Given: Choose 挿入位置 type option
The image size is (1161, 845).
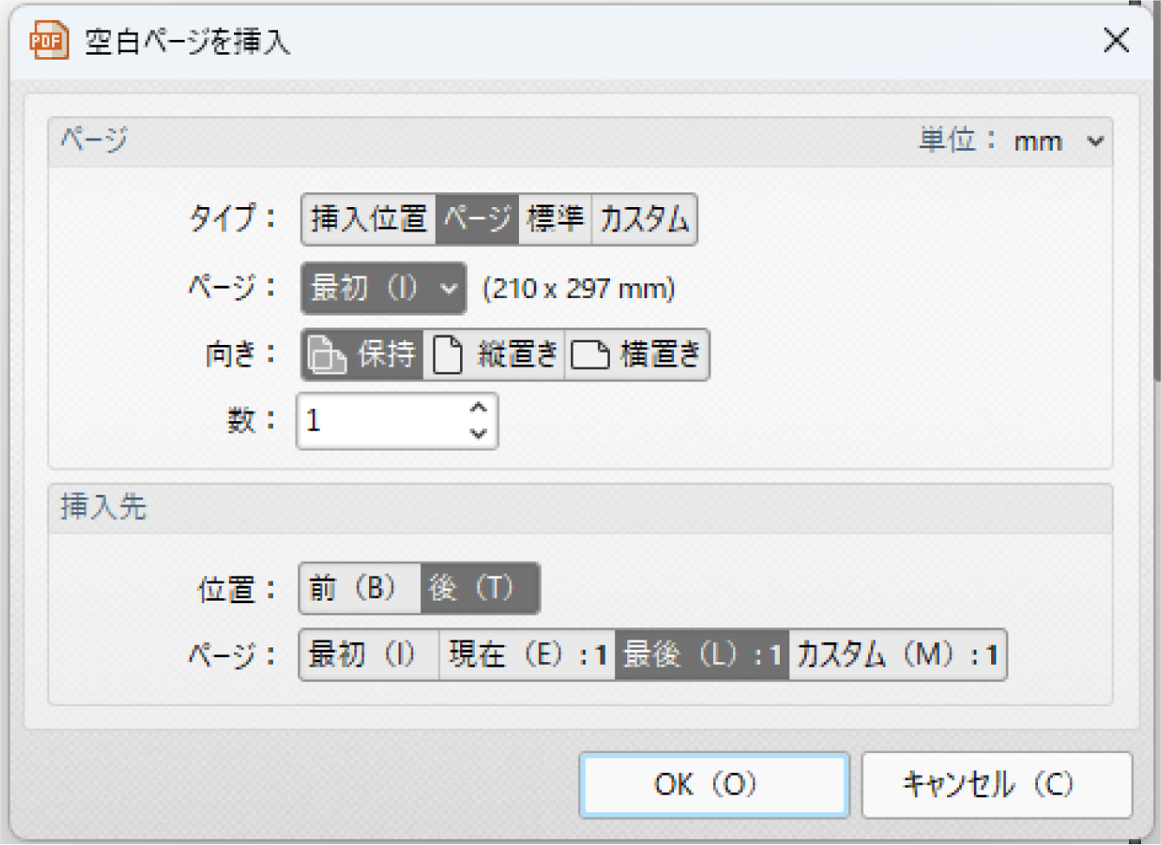Looking at the screenshot, I should (x=368, y=219).
